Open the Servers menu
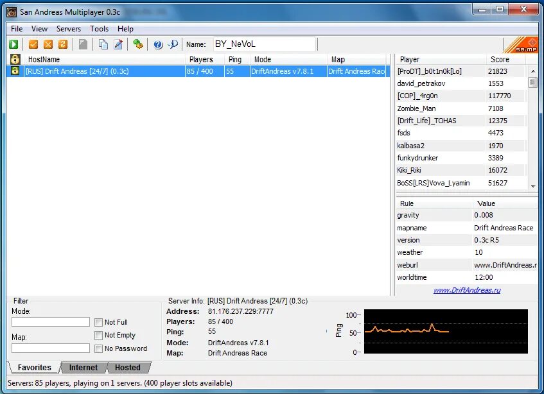This screenshot has height=394, width=544. coord(69,29)
